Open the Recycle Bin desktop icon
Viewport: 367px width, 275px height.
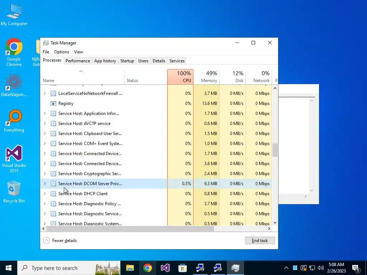[14, 192]
